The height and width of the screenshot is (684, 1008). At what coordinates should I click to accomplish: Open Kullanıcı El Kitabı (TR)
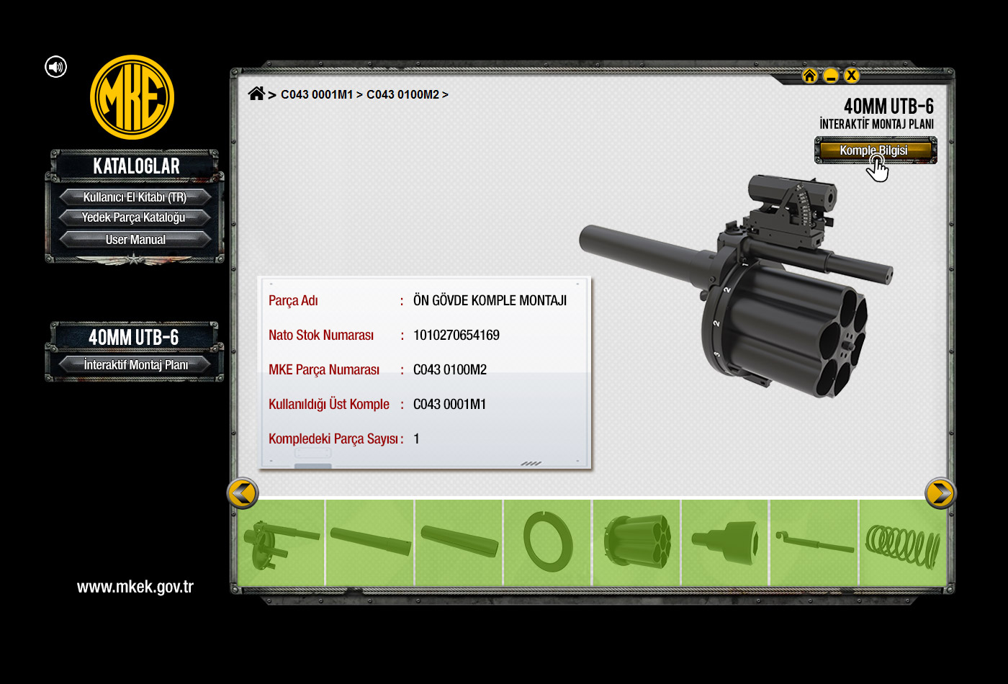135,197
